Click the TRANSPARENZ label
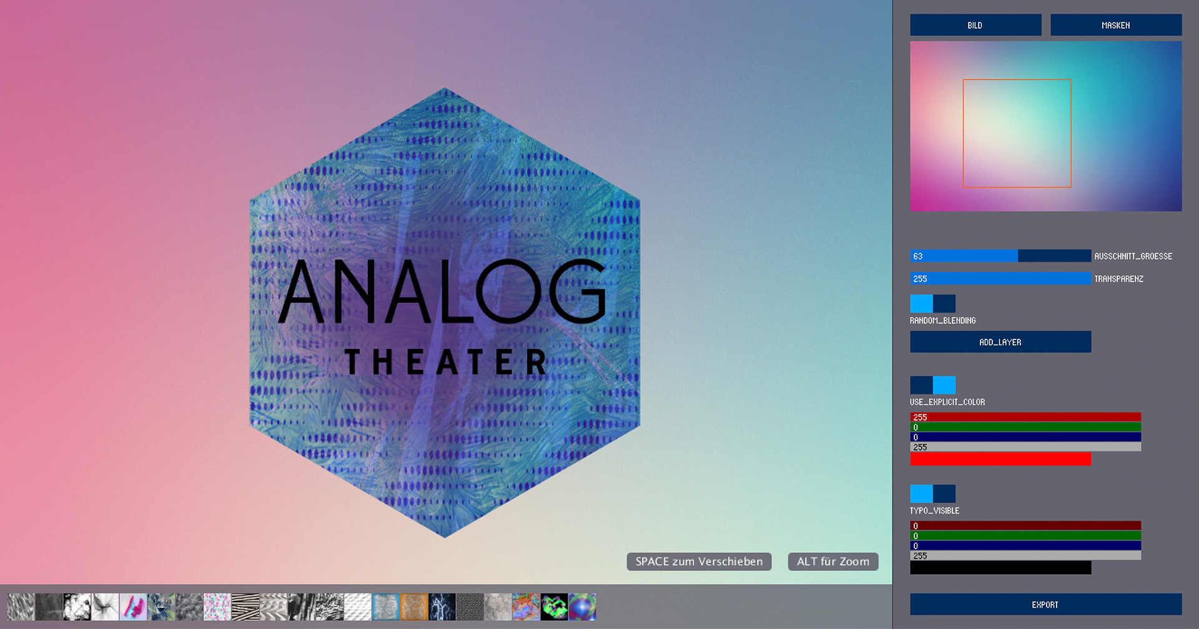This screenshot has width=1199, height=629. tap(1119, 279)
